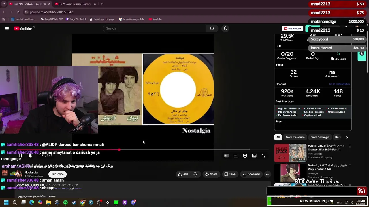Open the Persian Jazz Greatest Hits thumbnail

290,153
